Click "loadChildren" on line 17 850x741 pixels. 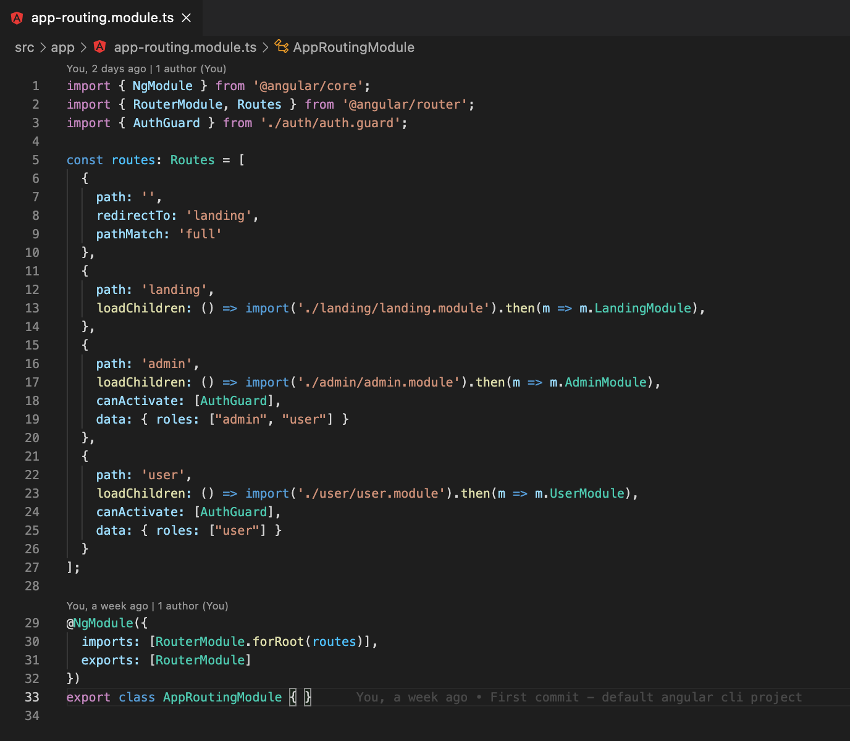click(141, 382)
